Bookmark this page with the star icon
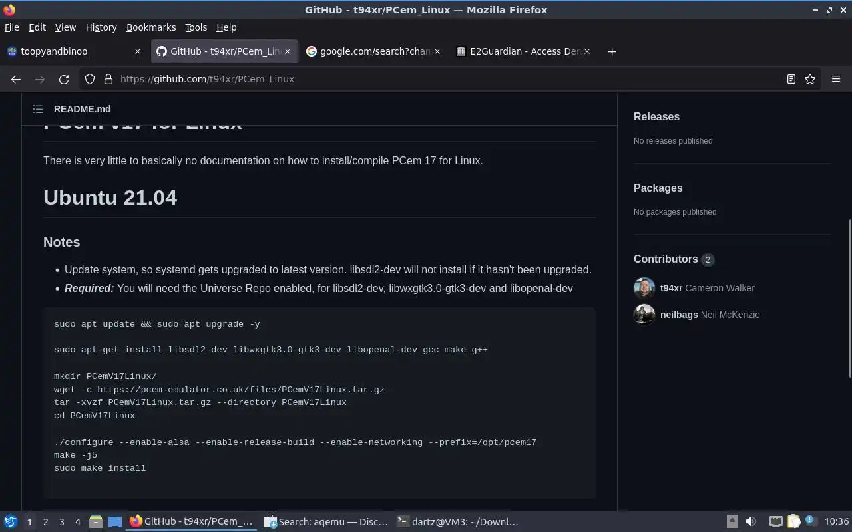The image size is (852, 532). (x=810, y=79)
